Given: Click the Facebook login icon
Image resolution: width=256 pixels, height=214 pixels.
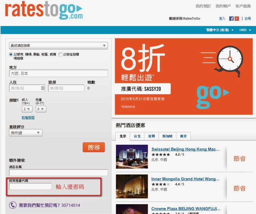Looking at the screenshot, I should pos(231,18).
